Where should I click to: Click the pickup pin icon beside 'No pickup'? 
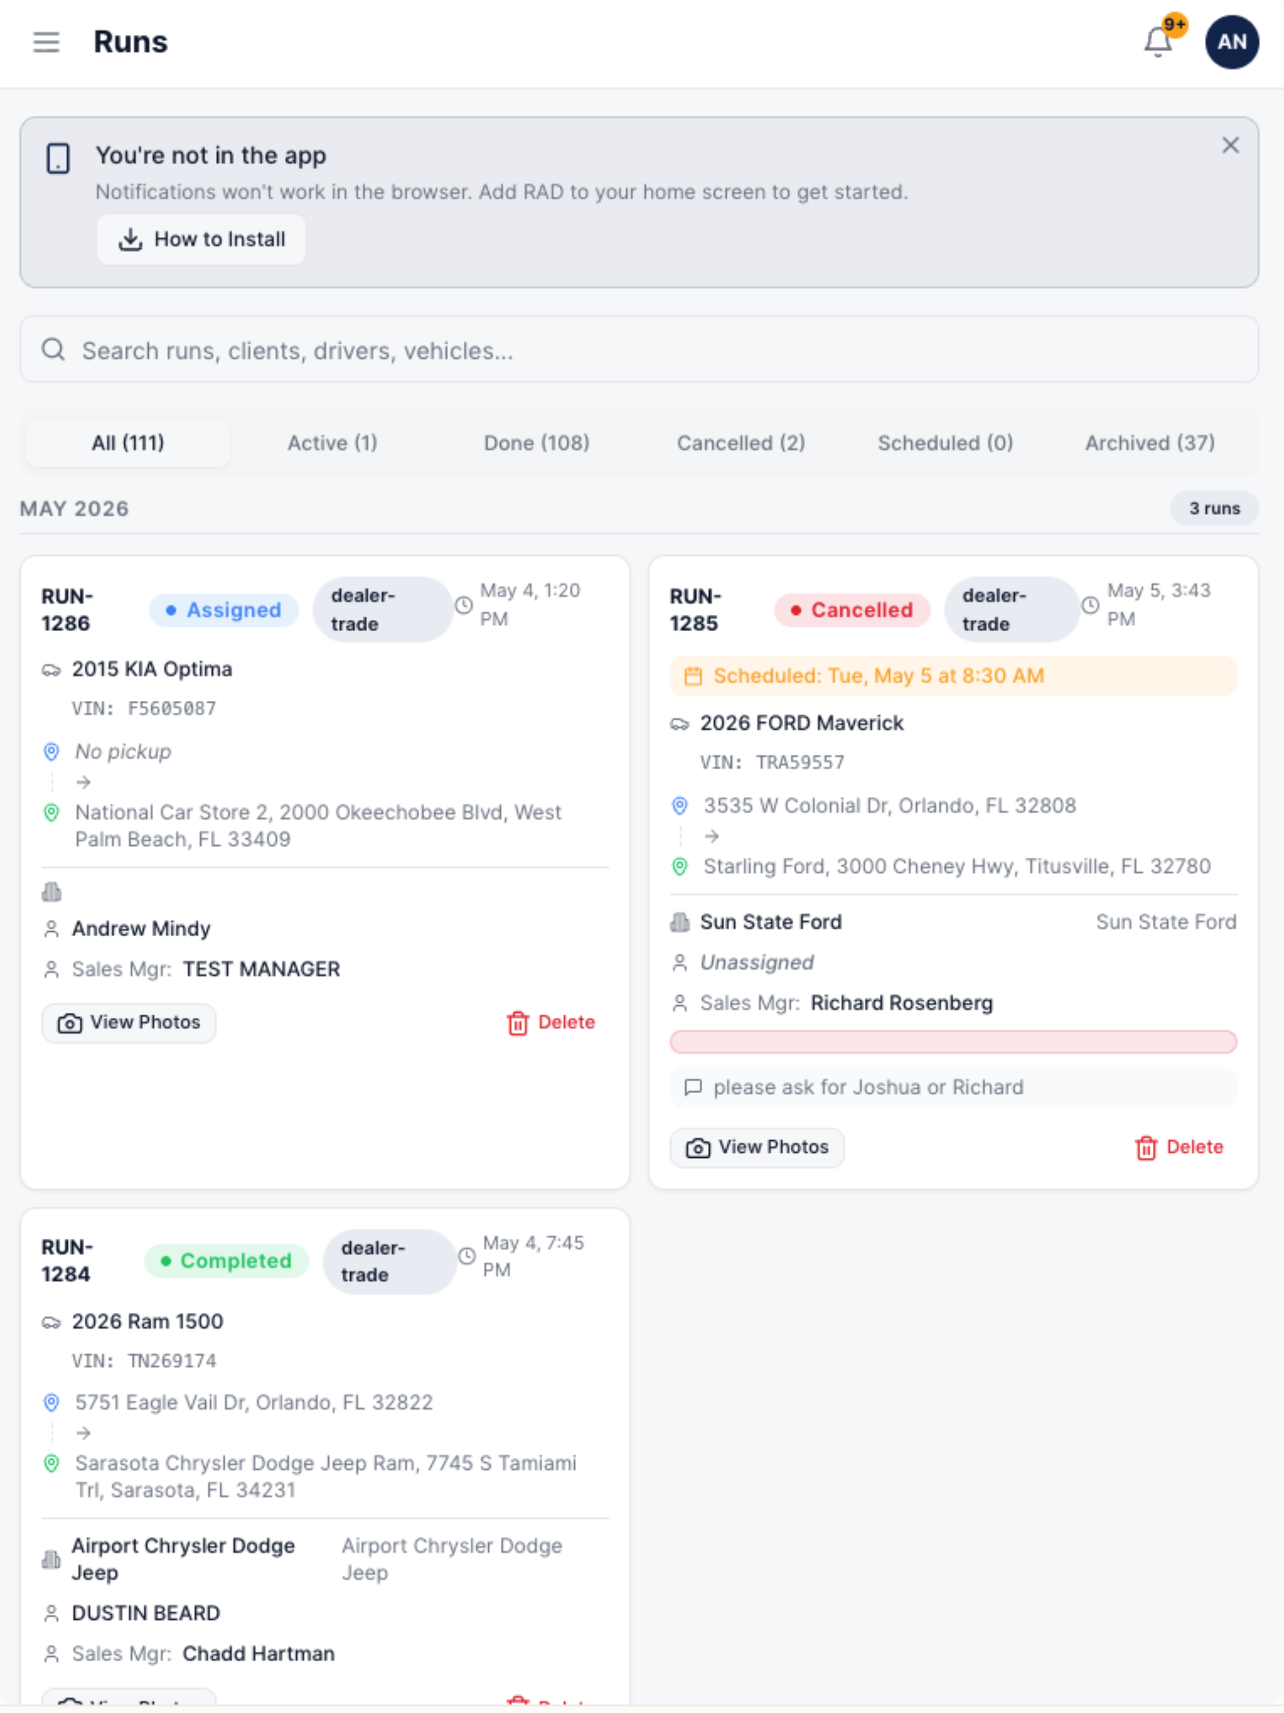pyautogui.click(x=51, y=752)
